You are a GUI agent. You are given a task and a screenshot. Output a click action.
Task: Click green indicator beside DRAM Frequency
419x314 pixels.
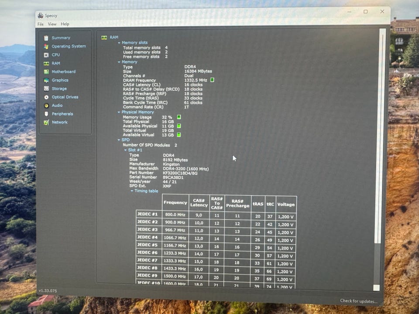pos(212,80)
